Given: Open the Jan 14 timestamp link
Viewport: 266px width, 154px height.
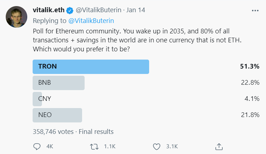Looking at the screenshot, I should [x=136, y=10].
